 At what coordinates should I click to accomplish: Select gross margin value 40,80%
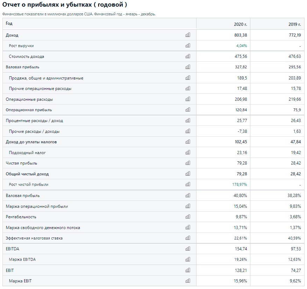[240, 196]
